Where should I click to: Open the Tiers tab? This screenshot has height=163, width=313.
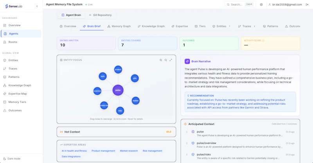(x=200, y=26)
